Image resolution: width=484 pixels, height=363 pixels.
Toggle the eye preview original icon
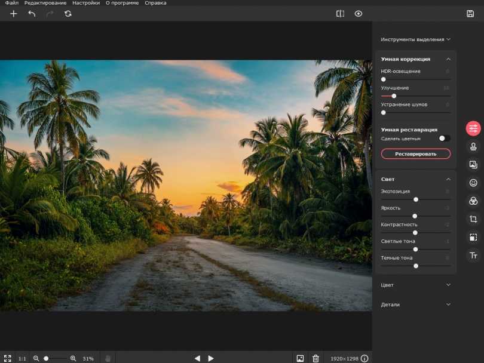pos(359,14)
